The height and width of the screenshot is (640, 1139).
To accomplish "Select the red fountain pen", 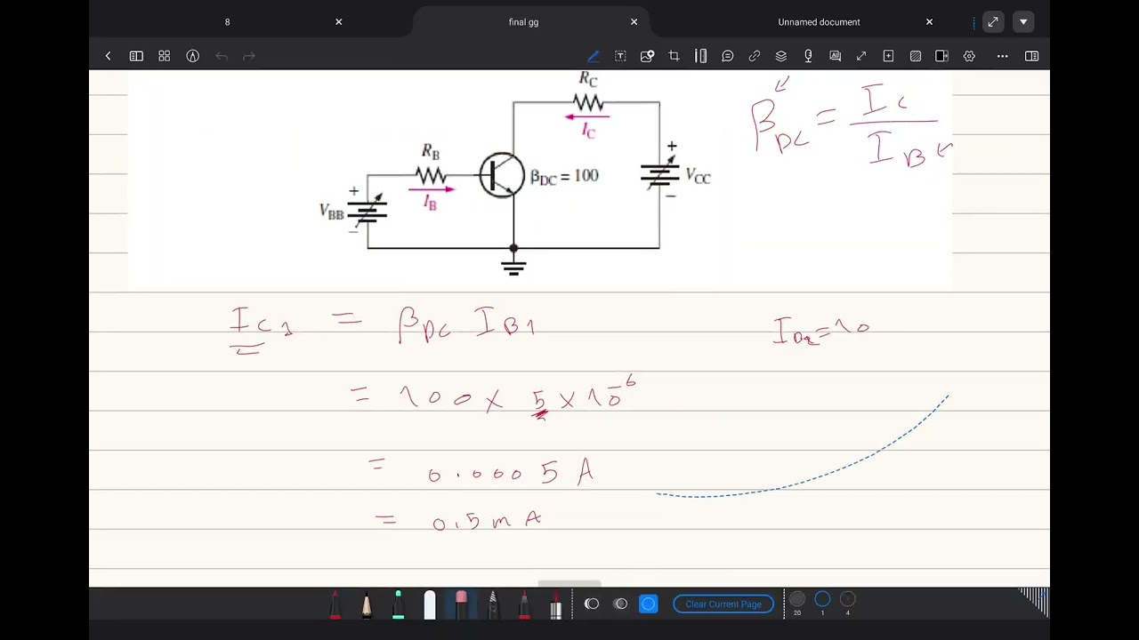I will pos(335,605).
